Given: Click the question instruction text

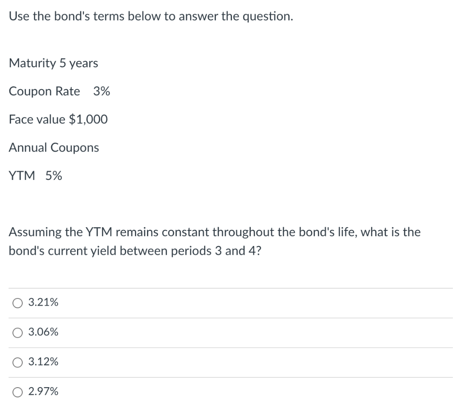Looking at the screenshot, I should coord(151,16).
